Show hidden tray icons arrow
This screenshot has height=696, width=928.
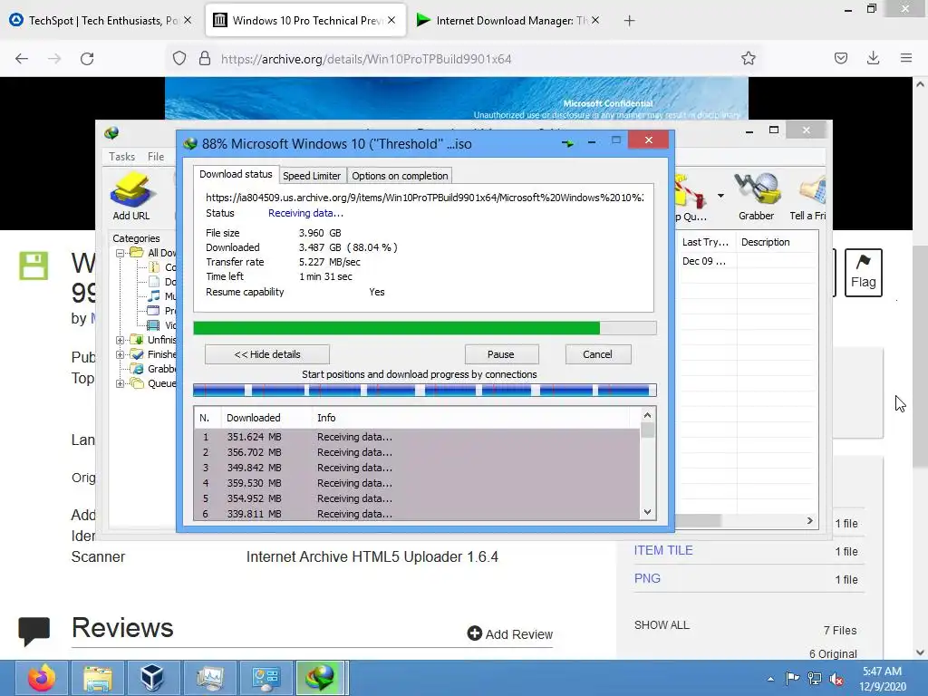[770, 679]
